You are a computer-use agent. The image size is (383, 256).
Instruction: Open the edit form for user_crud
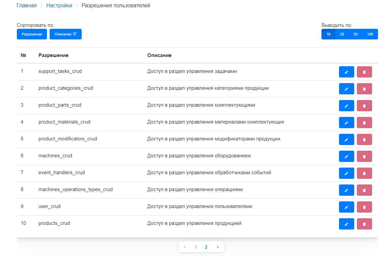(x=346, y=207)
